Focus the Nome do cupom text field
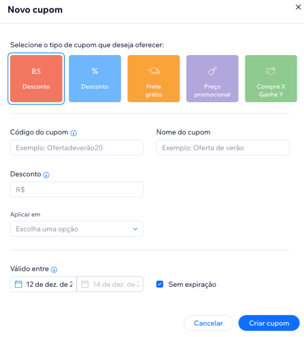Image resolution: width=304 pixels, height=337 pixels. tap(223, 148)
